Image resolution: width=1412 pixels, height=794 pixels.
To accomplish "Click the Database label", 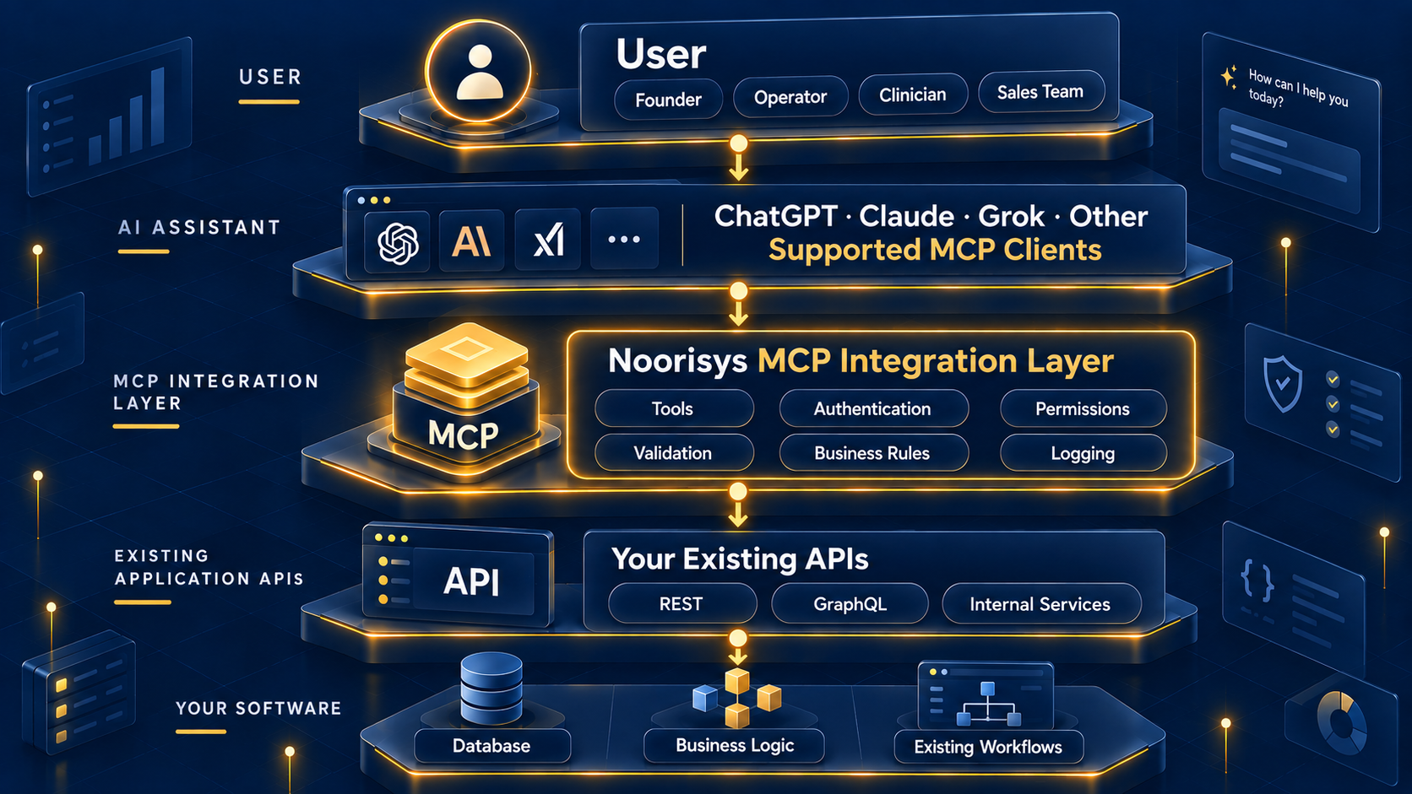I will [x=491, y=746].
